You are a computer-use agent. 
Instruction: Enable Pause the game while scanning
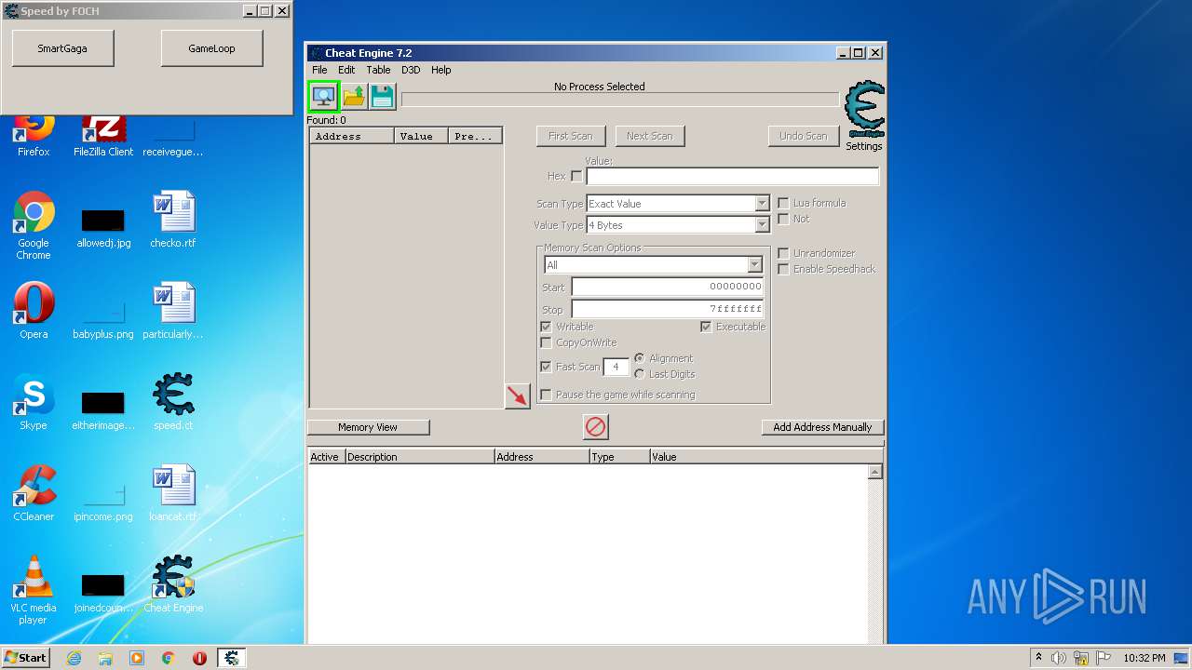coord(546,395)
